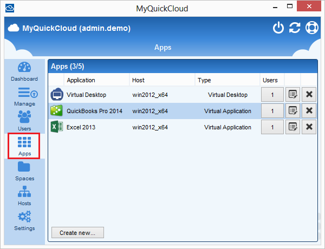The width and height of the screenshot is (325, 249).
Task: Click the power/logout icon in header
Action: (x=278, y=28)
